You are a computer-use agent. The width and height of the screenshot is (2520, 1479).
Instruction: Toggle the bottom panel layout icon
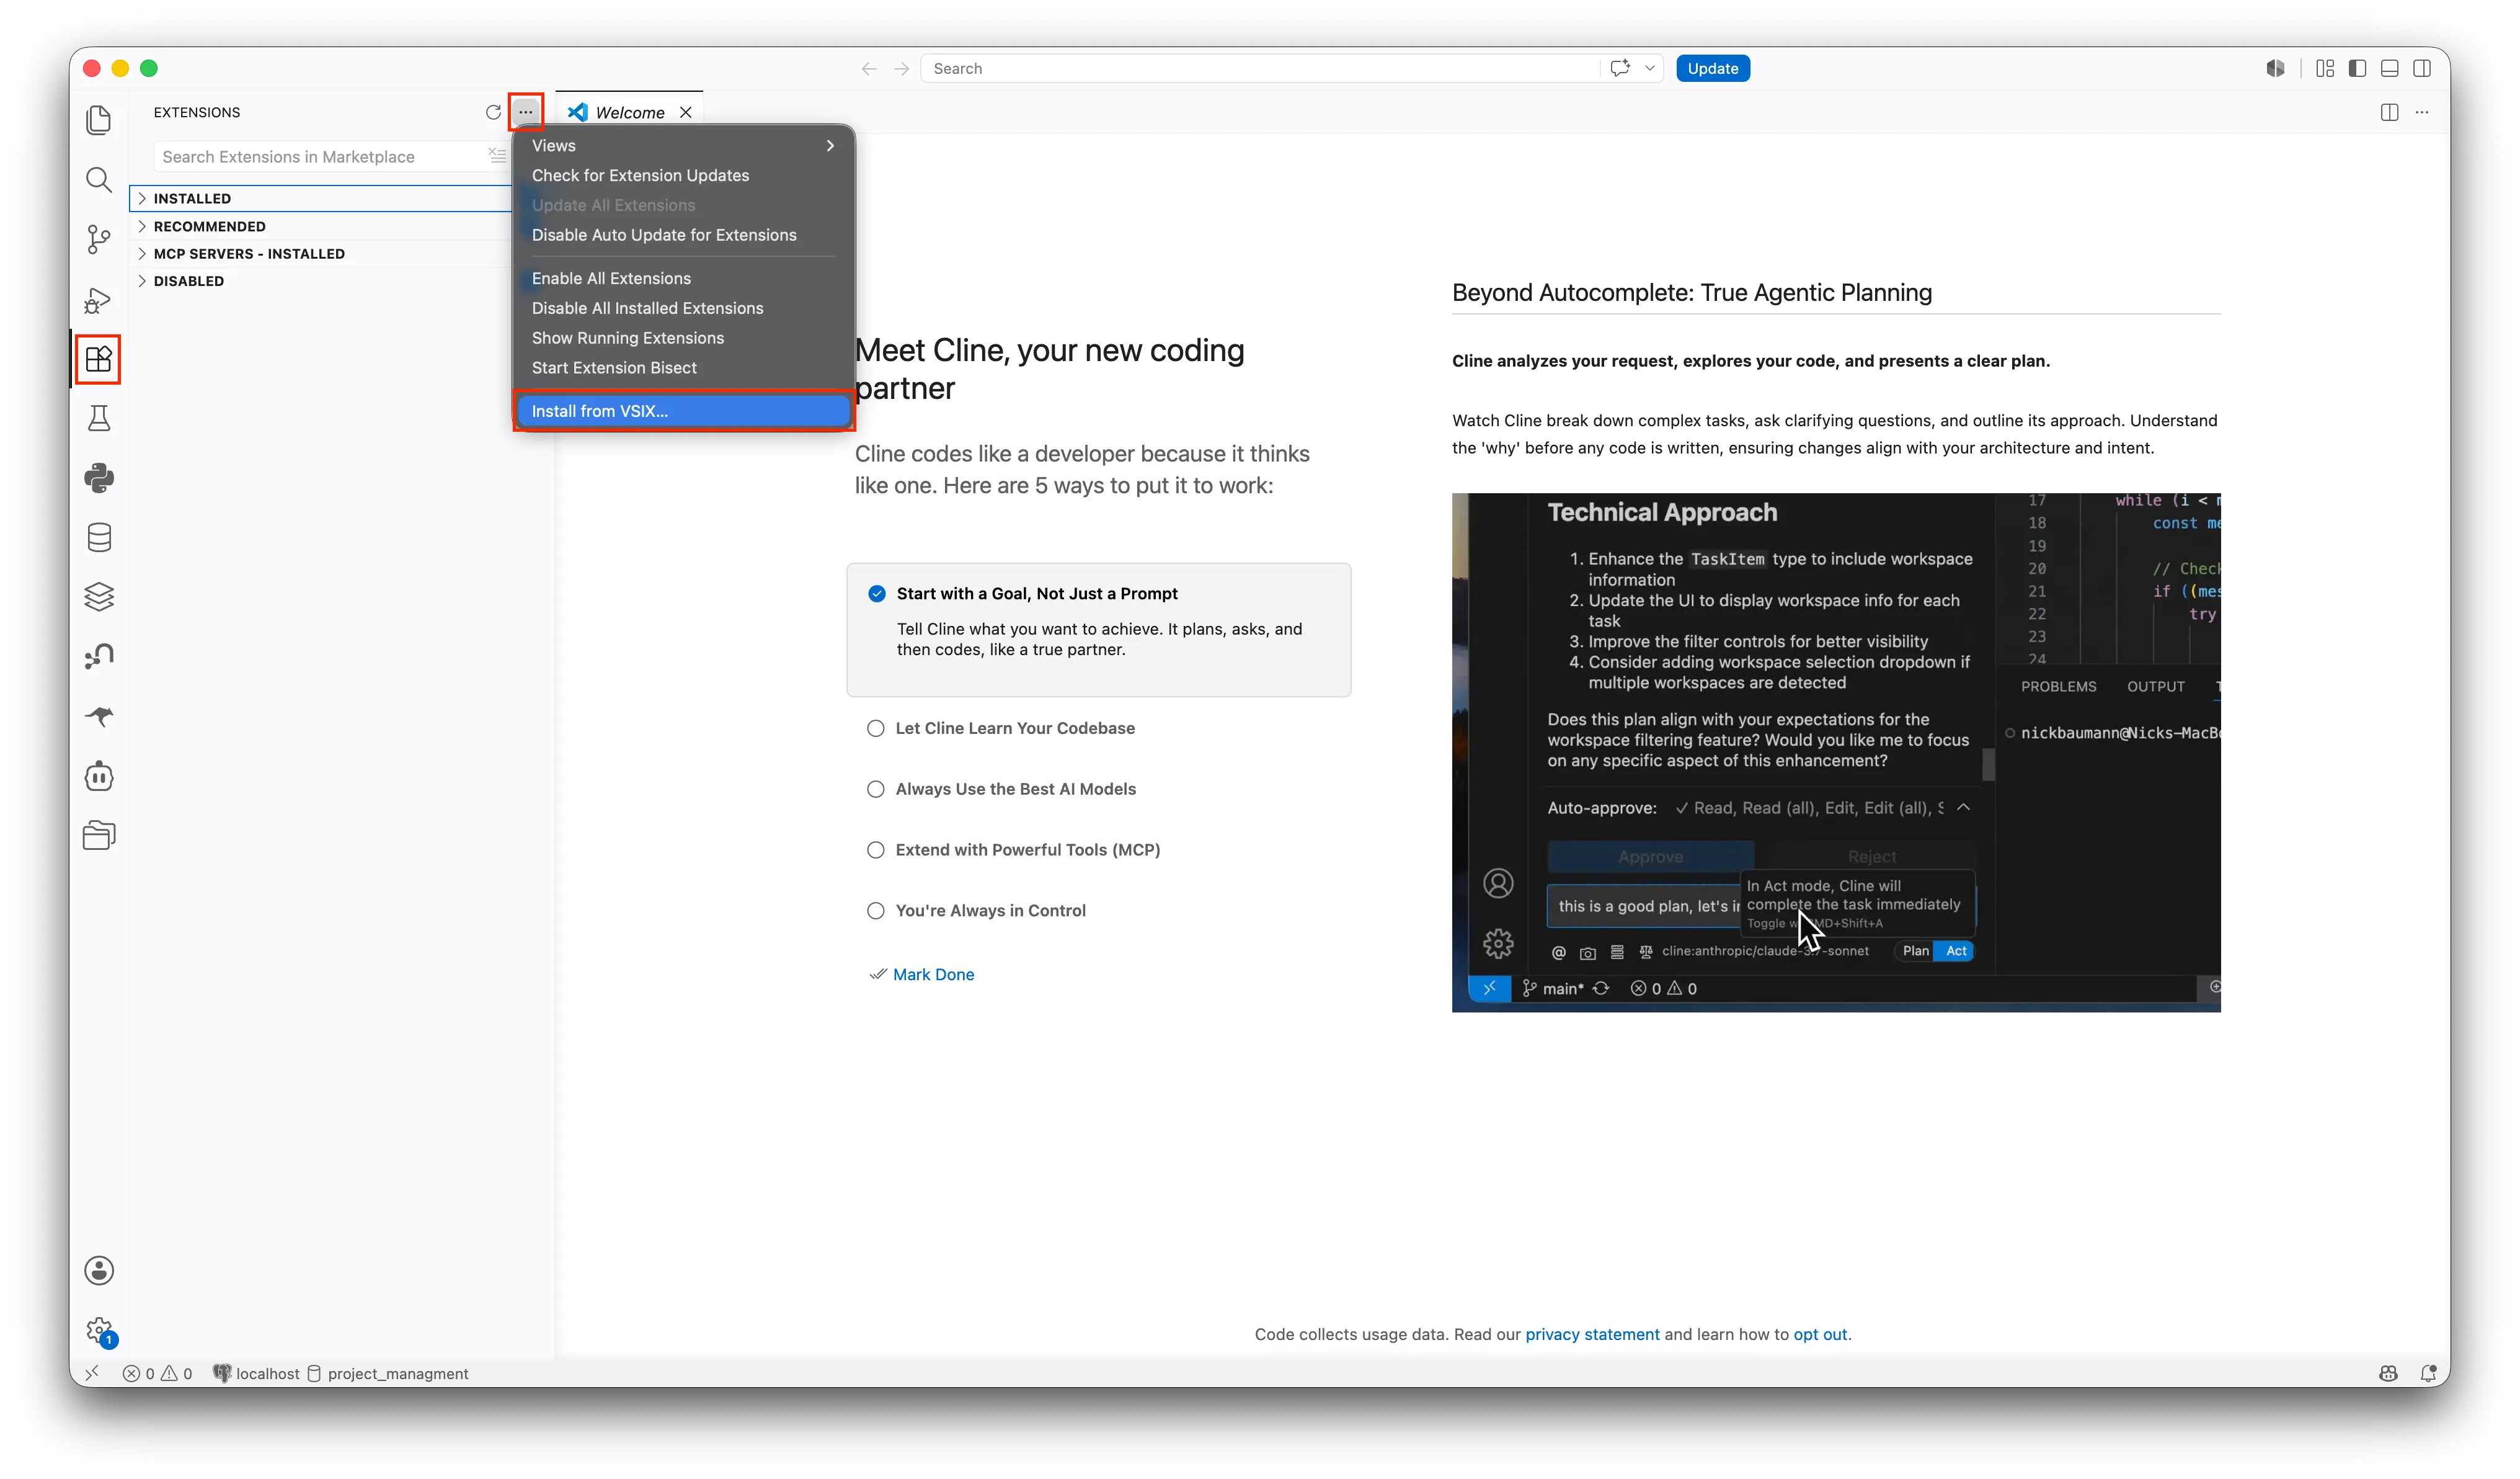point(2389,68)
